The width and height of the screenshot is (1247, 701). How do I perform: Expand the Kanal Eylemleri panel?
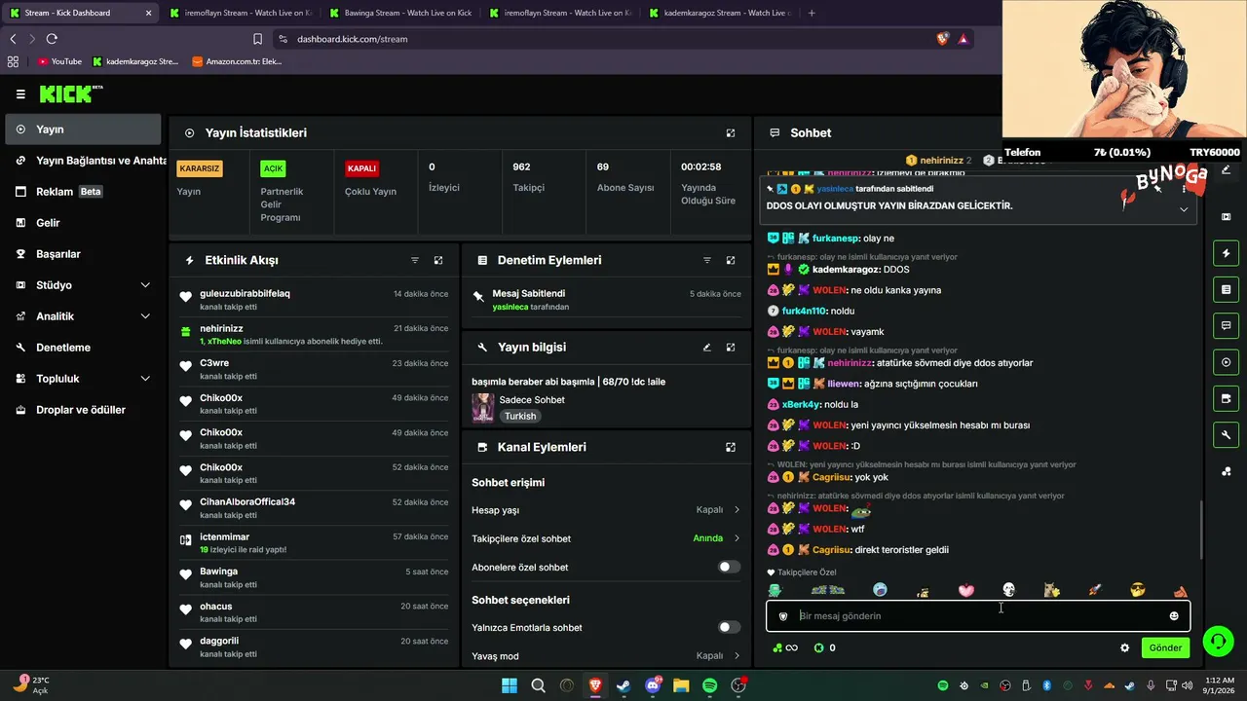(x=731, y=447)
